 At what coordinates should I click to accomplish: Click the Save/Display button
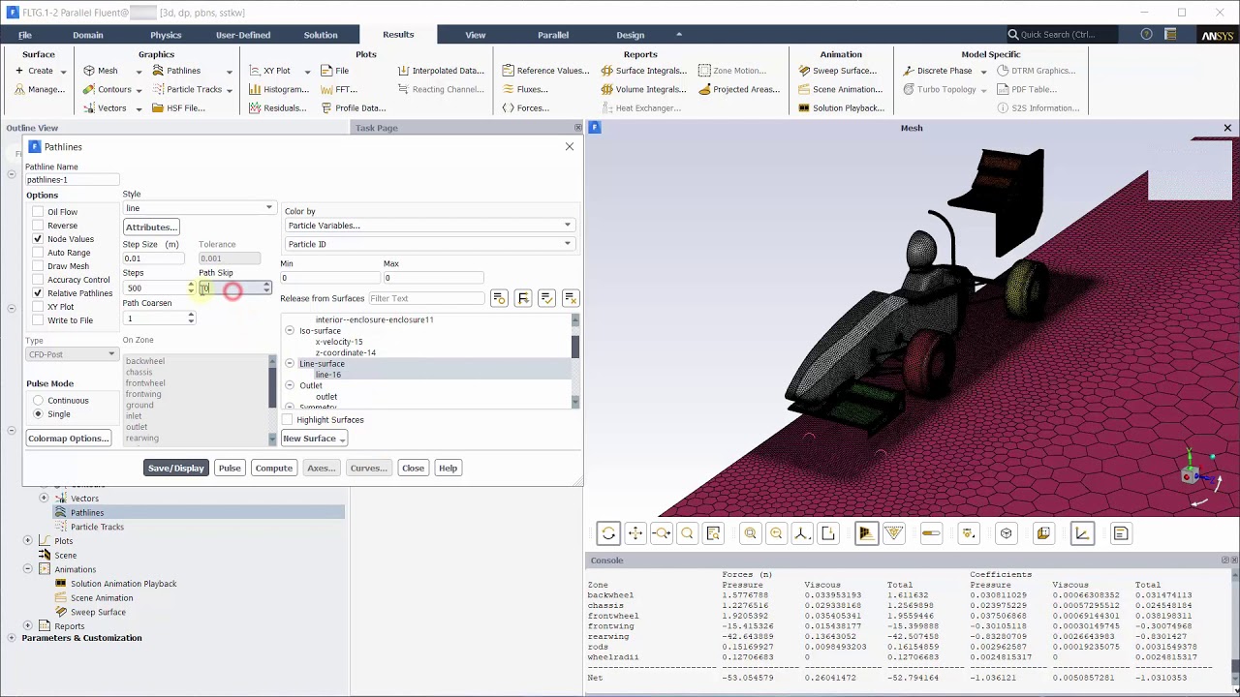pos(175,469)
